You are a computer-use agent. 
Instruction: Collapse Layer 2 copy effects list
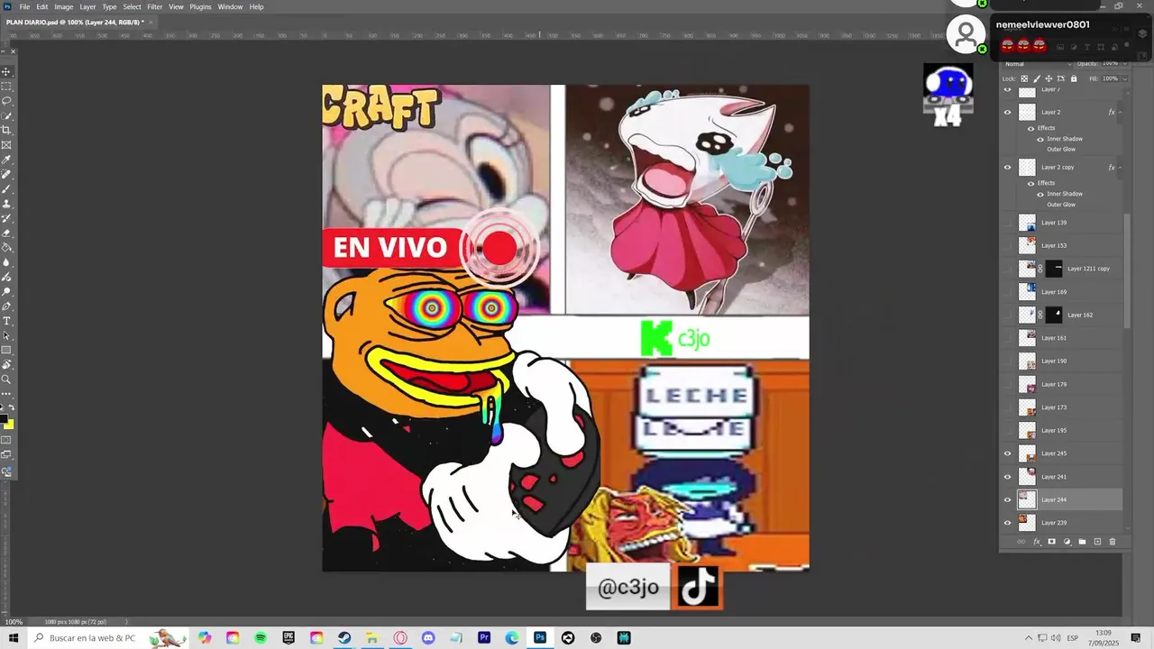click(1121, 168)
